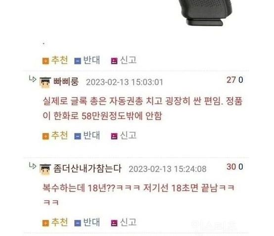Report 빠삐룽's comment via the purple icon

point(114,136)
